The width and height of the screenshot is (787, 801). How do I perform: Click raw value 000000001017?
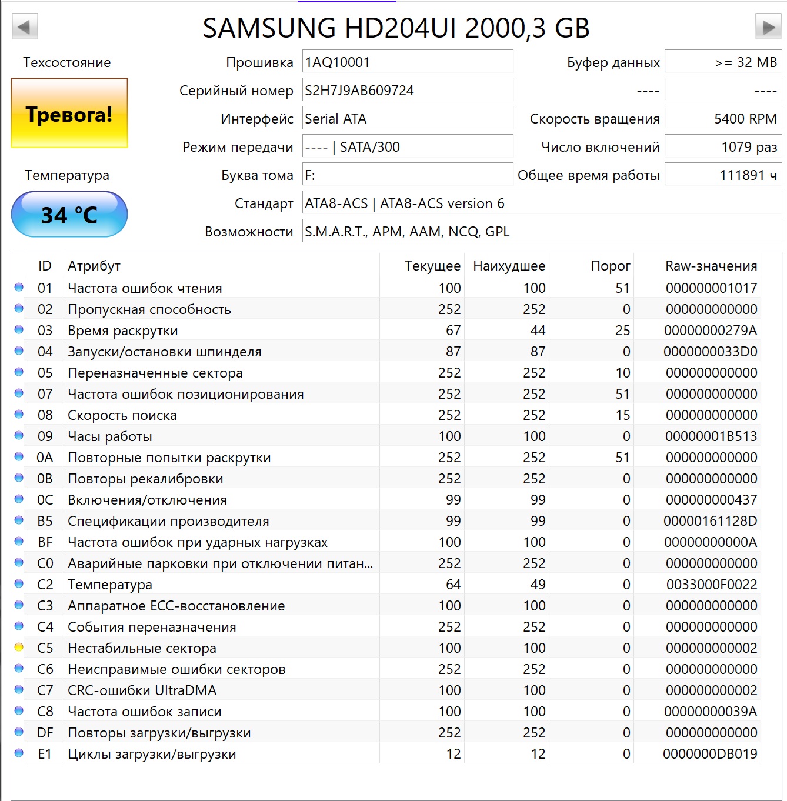point(711,288)
